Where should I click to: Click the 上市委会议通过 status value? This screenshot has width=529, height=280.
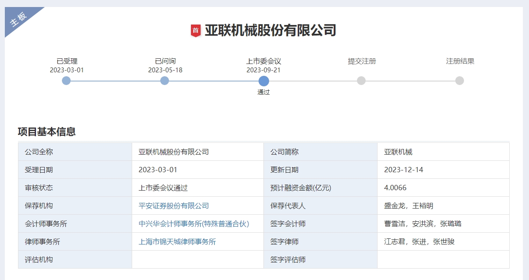(163, 188)
